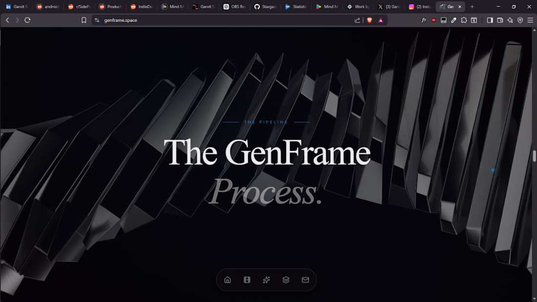Restore down the browser window
Viewport: 537px width, 302px height.
(x=514, y=6)
